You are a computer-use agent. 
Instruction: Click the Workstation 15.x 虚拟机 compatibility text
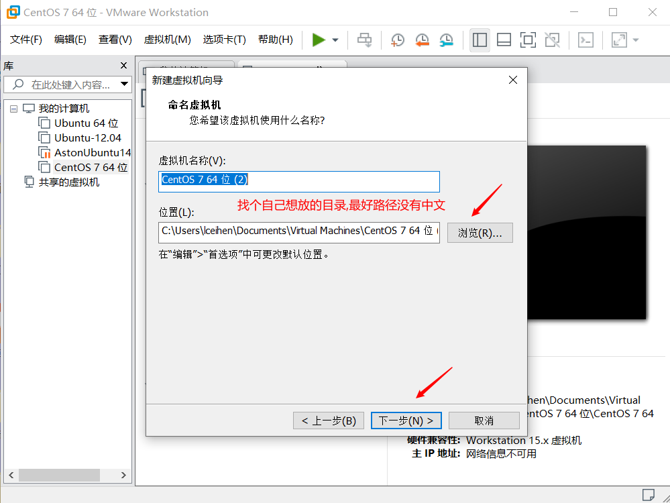point(524,440)
